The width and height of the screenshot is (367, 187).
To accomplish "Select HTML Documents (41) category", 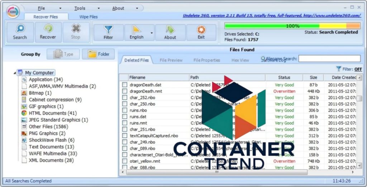I will [53, 113].
